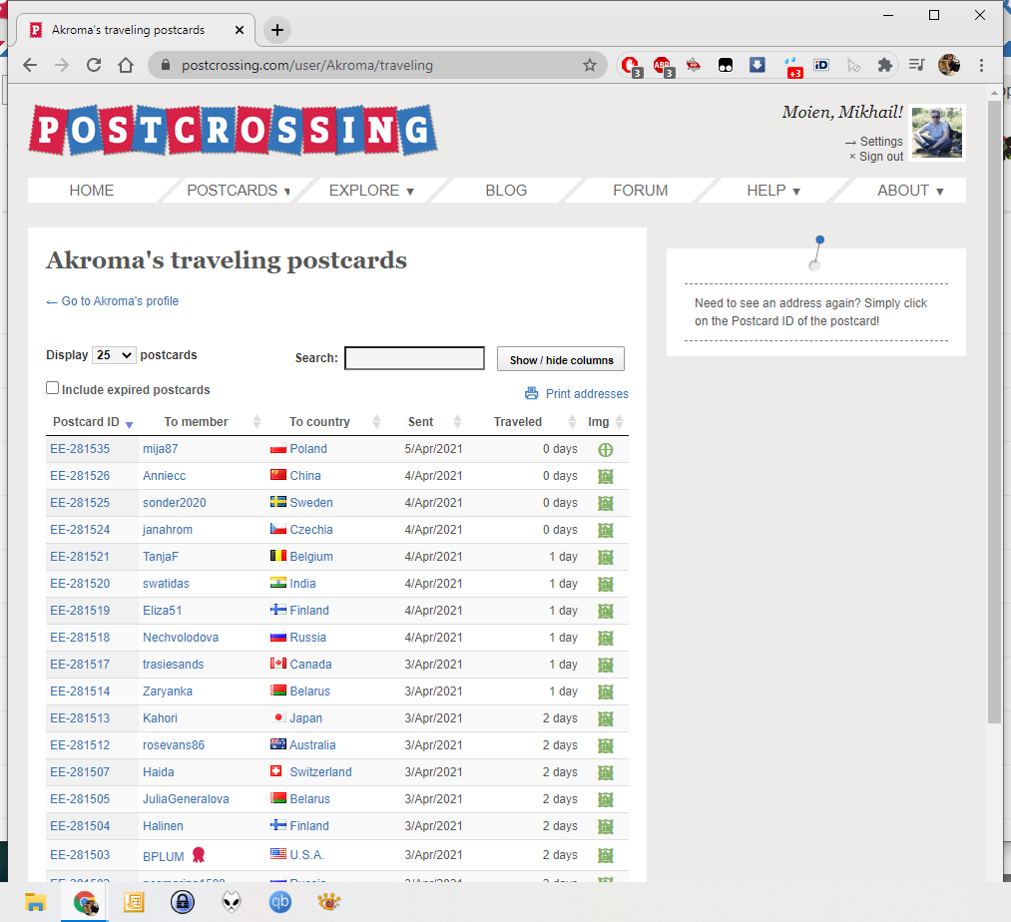This screenshot has width=1011, height=922.
Task: Open account Settings link
Action: click(880, 142)
